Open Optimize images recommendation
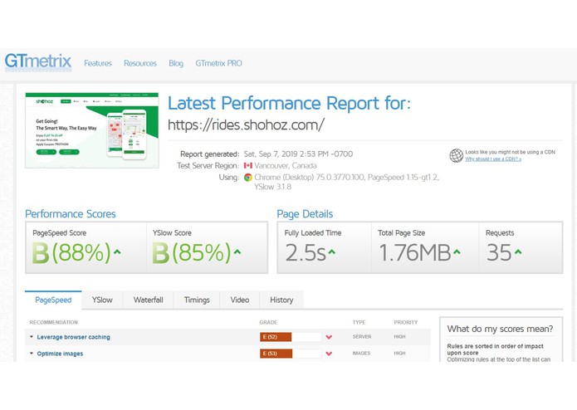The height and width of the screenshot is (410, 577). [60, 354]
